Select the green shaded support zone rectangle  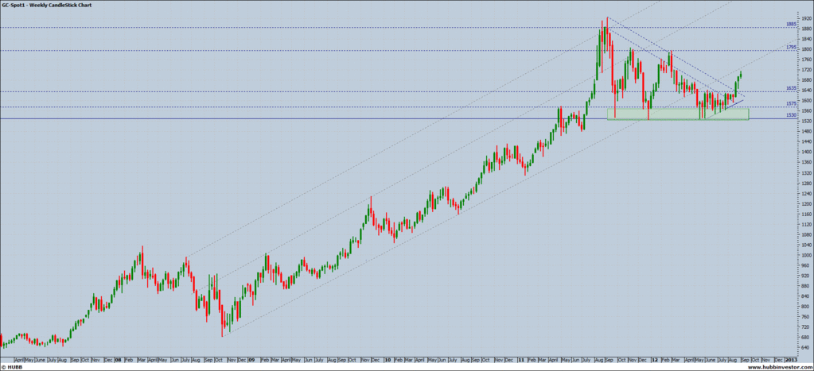coord(678,114)
